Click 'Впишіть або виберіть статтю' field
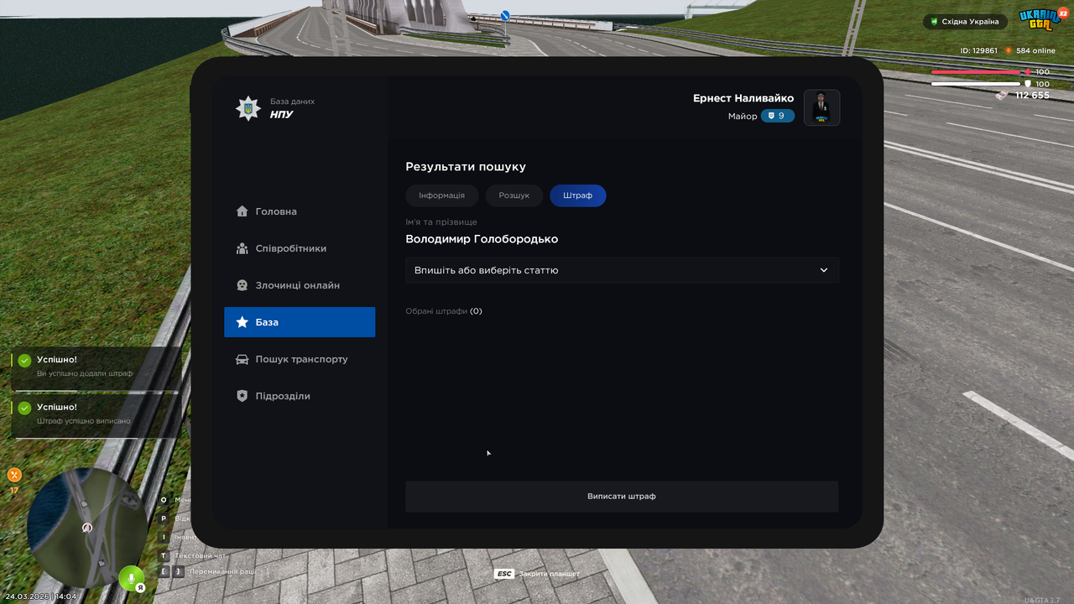 [x=622, y=270]
